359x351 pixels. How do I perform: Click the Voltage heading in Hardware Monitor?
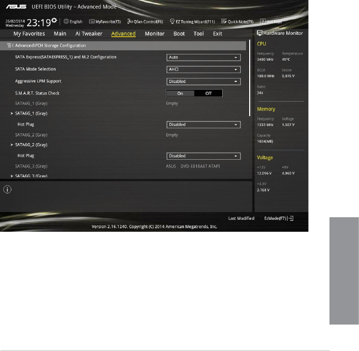(x=265, y=158)
